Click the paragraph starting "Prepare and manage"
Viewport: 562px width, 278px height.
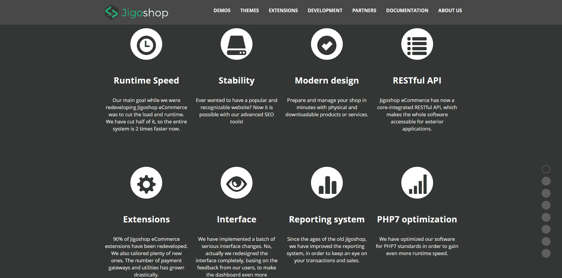tap(327, 107)
